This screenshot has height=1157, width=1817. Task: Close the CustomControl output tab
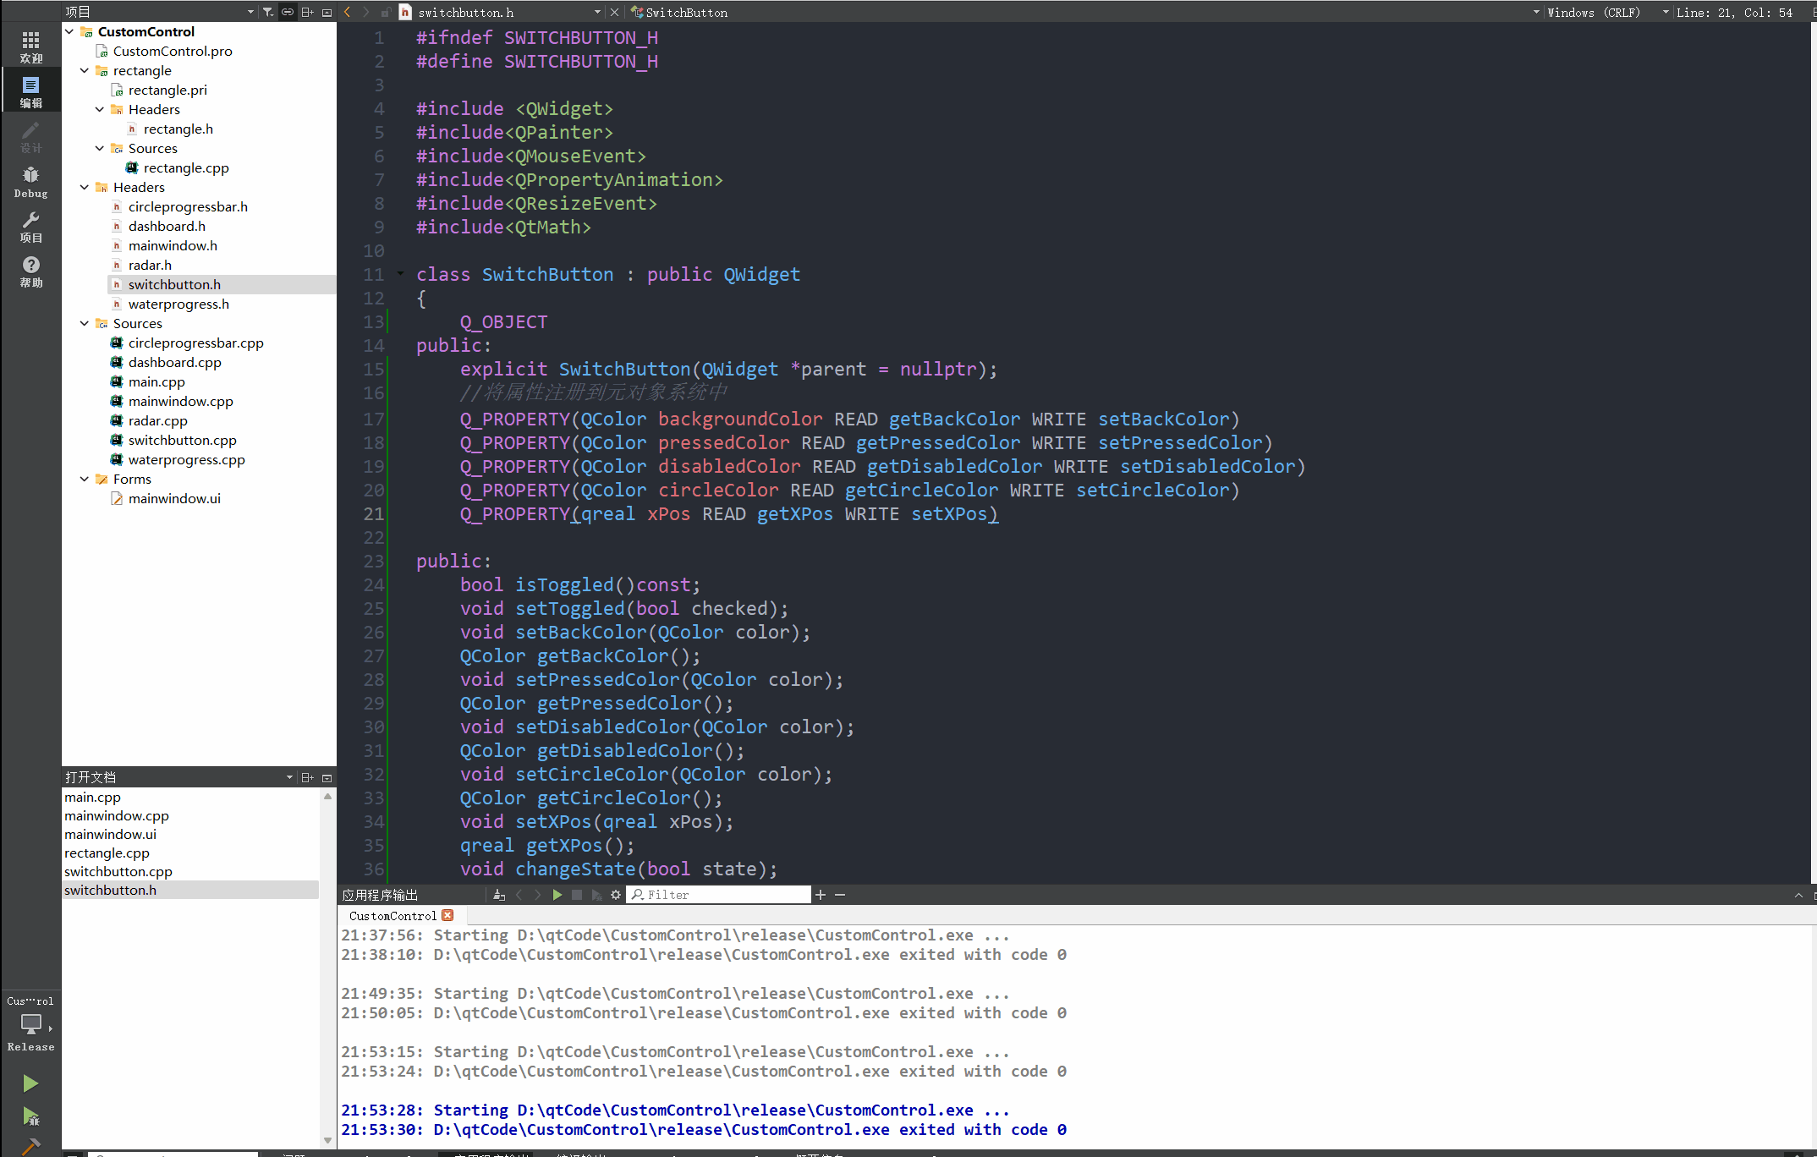coord(448,915)
